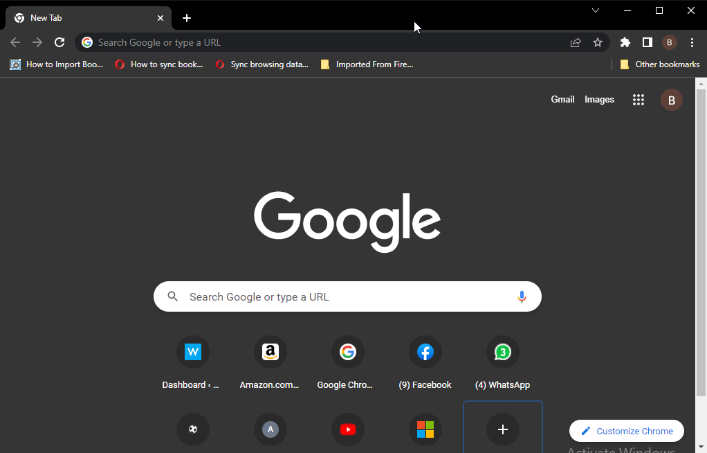
Task: Click the Google icon in address bar
Action: [x=87, y=42]
